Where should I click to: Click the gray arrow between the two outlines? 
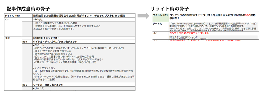[143, 16]
